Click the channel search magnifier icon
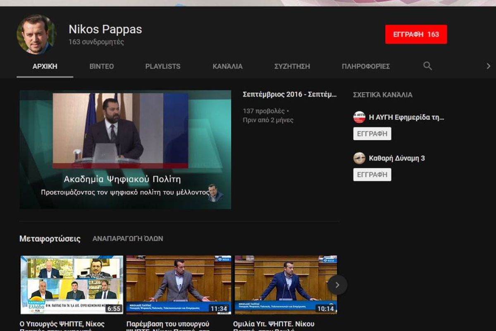The width and height of the screenshot is (496, 331). [x=427, y=66]
